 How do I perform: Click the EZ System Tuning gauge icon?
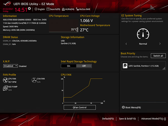coord(143,34)
